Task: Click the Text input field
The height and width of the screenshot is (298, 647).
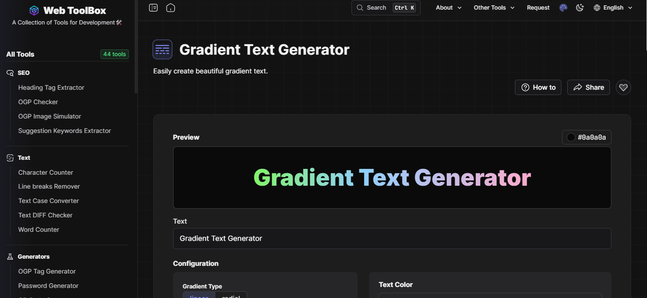Action: point(392,238)
